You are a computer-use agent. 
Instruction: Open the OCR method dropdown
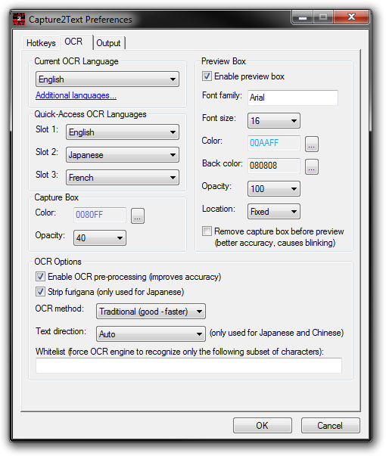(x=151, y=312)
